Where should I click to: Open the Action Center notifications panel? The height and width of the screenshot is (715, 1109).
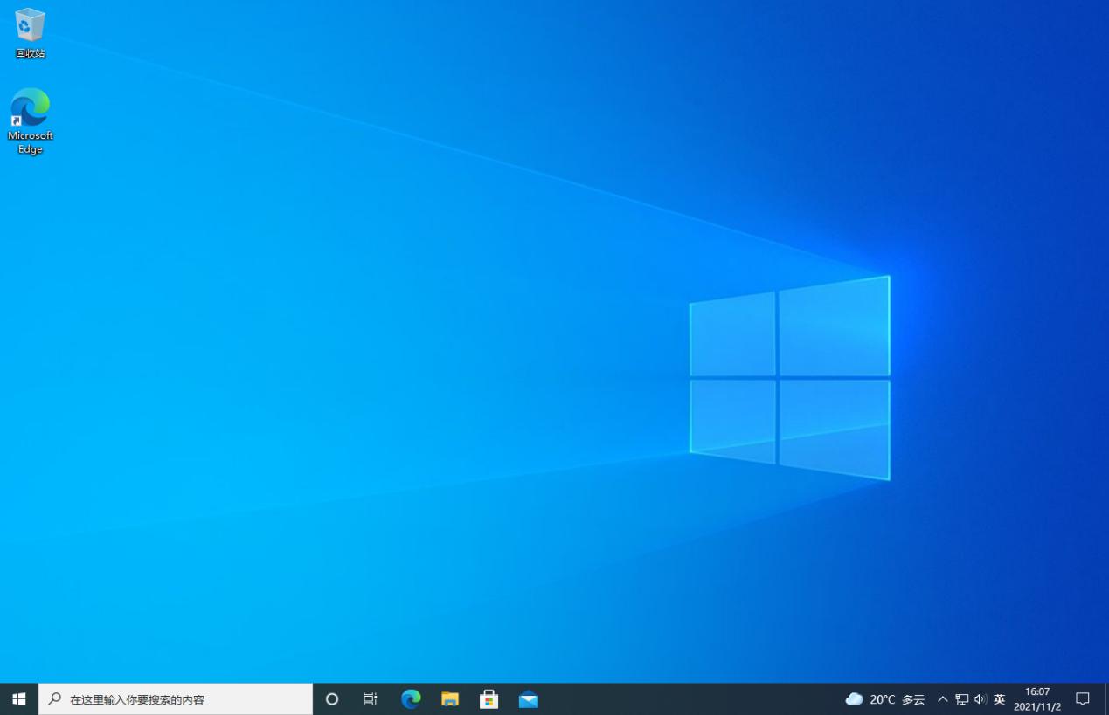[x=1083, y=698]
